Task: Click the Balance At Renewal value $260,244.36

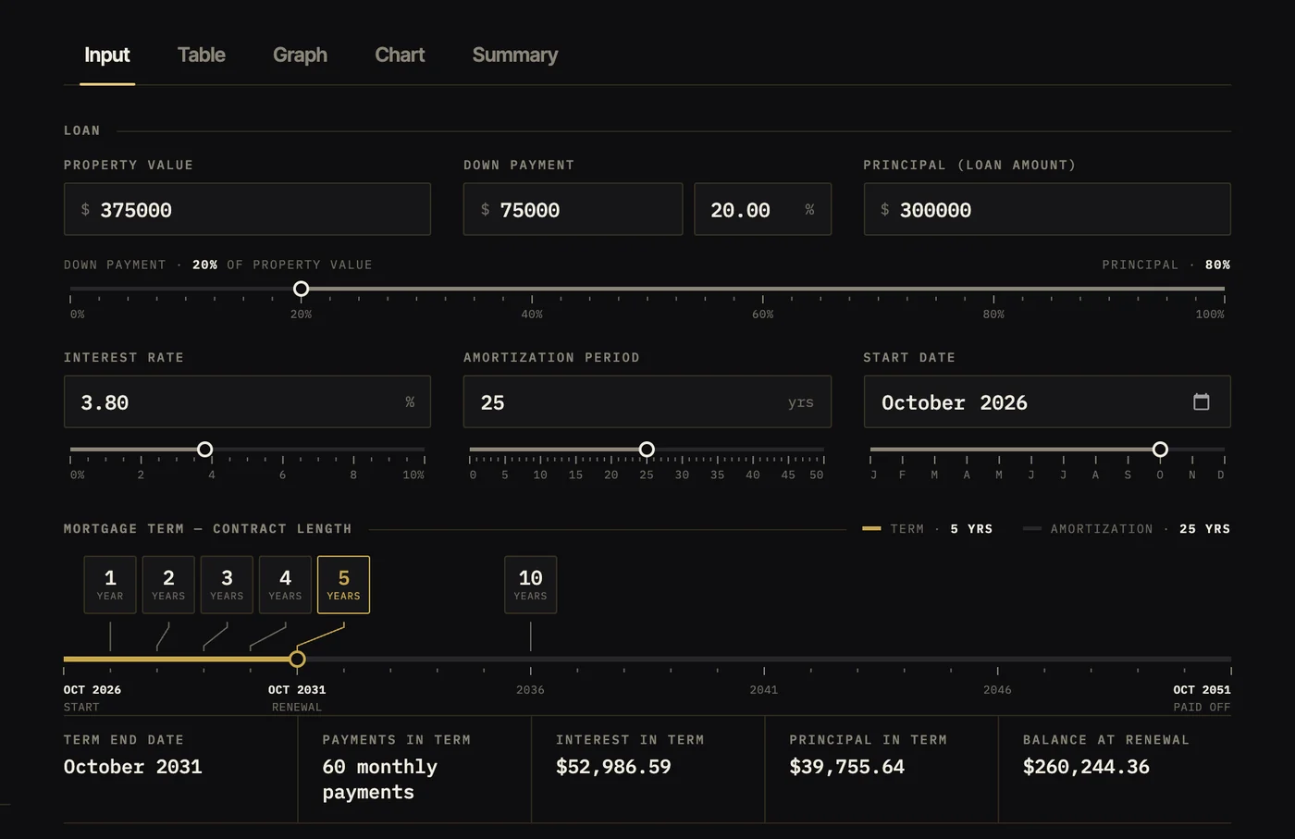Action: pos(1086,767)
